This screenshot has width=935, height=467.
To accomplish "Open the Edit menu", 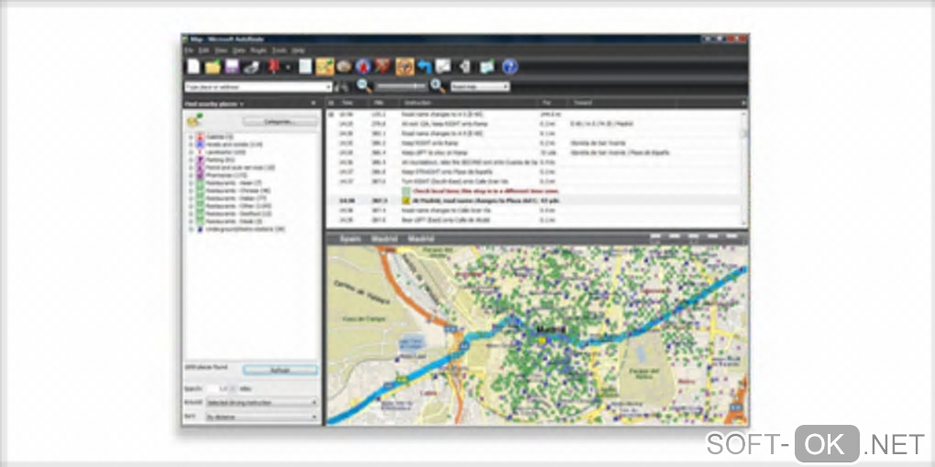I will [x=203, y=50].
